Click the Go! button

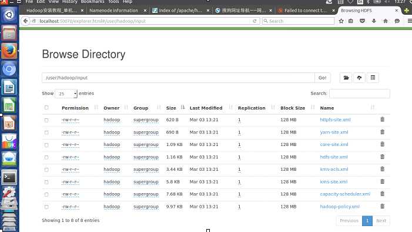[323, 78]
